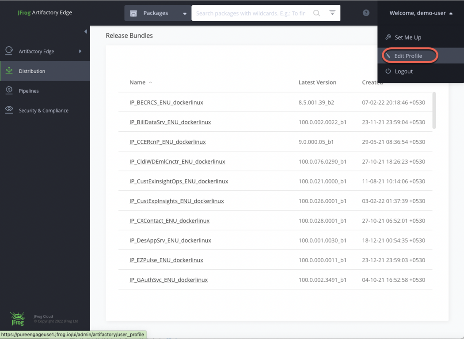Image resolution: width=464 pixels, height=339 pixels.
Task: Click created date 04-10-21 16:52:58 +0530
Action: [394, 280]
